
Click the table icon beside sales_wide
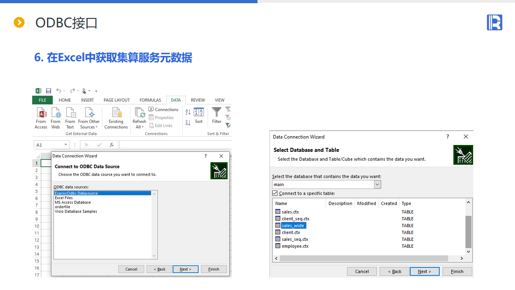[278, 226]
